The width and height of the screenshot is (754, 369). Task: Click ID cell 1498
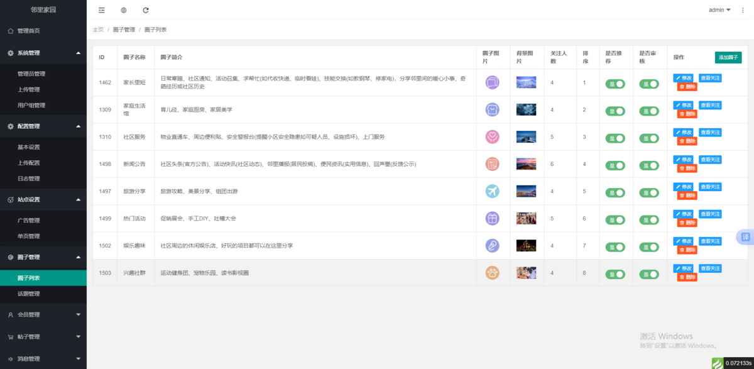tap(105, 164)
